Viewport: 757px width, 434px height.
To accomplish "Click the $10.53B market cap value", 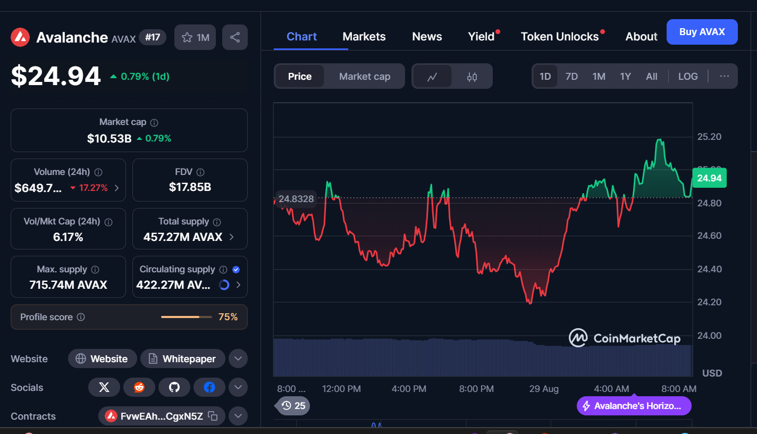I will point(109,139).
